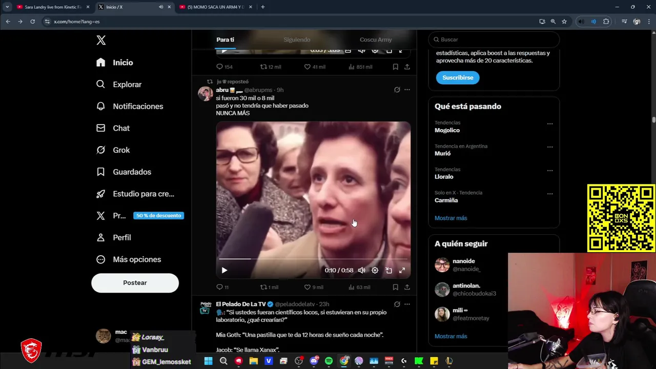
Task: Click the Postear button
Action: click(135, 283)
